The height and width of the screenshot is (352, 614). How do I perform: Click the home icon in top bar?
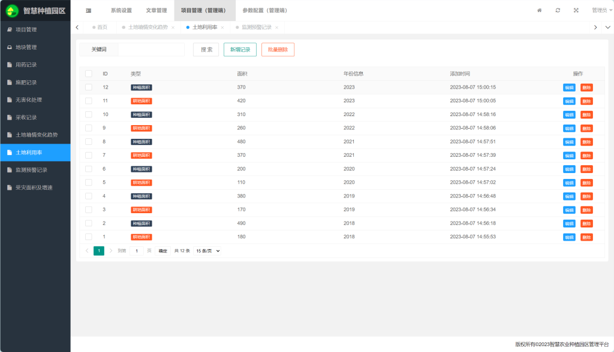(539, 10)
